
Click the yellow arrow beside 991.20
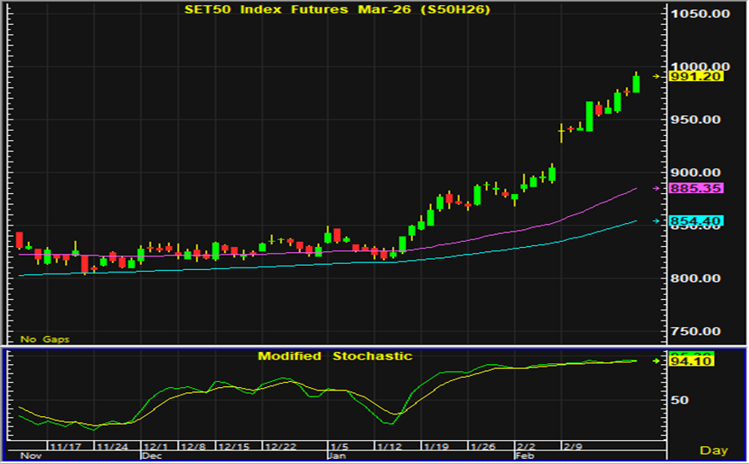point(657,76)
